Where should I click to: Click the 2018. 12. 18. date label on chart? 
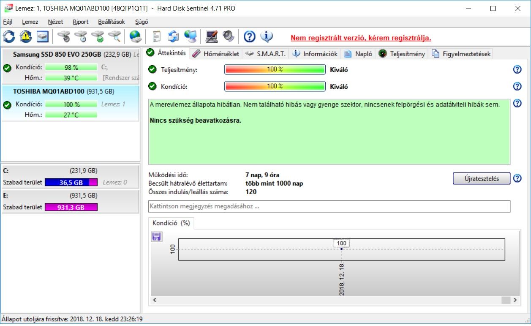342,279
